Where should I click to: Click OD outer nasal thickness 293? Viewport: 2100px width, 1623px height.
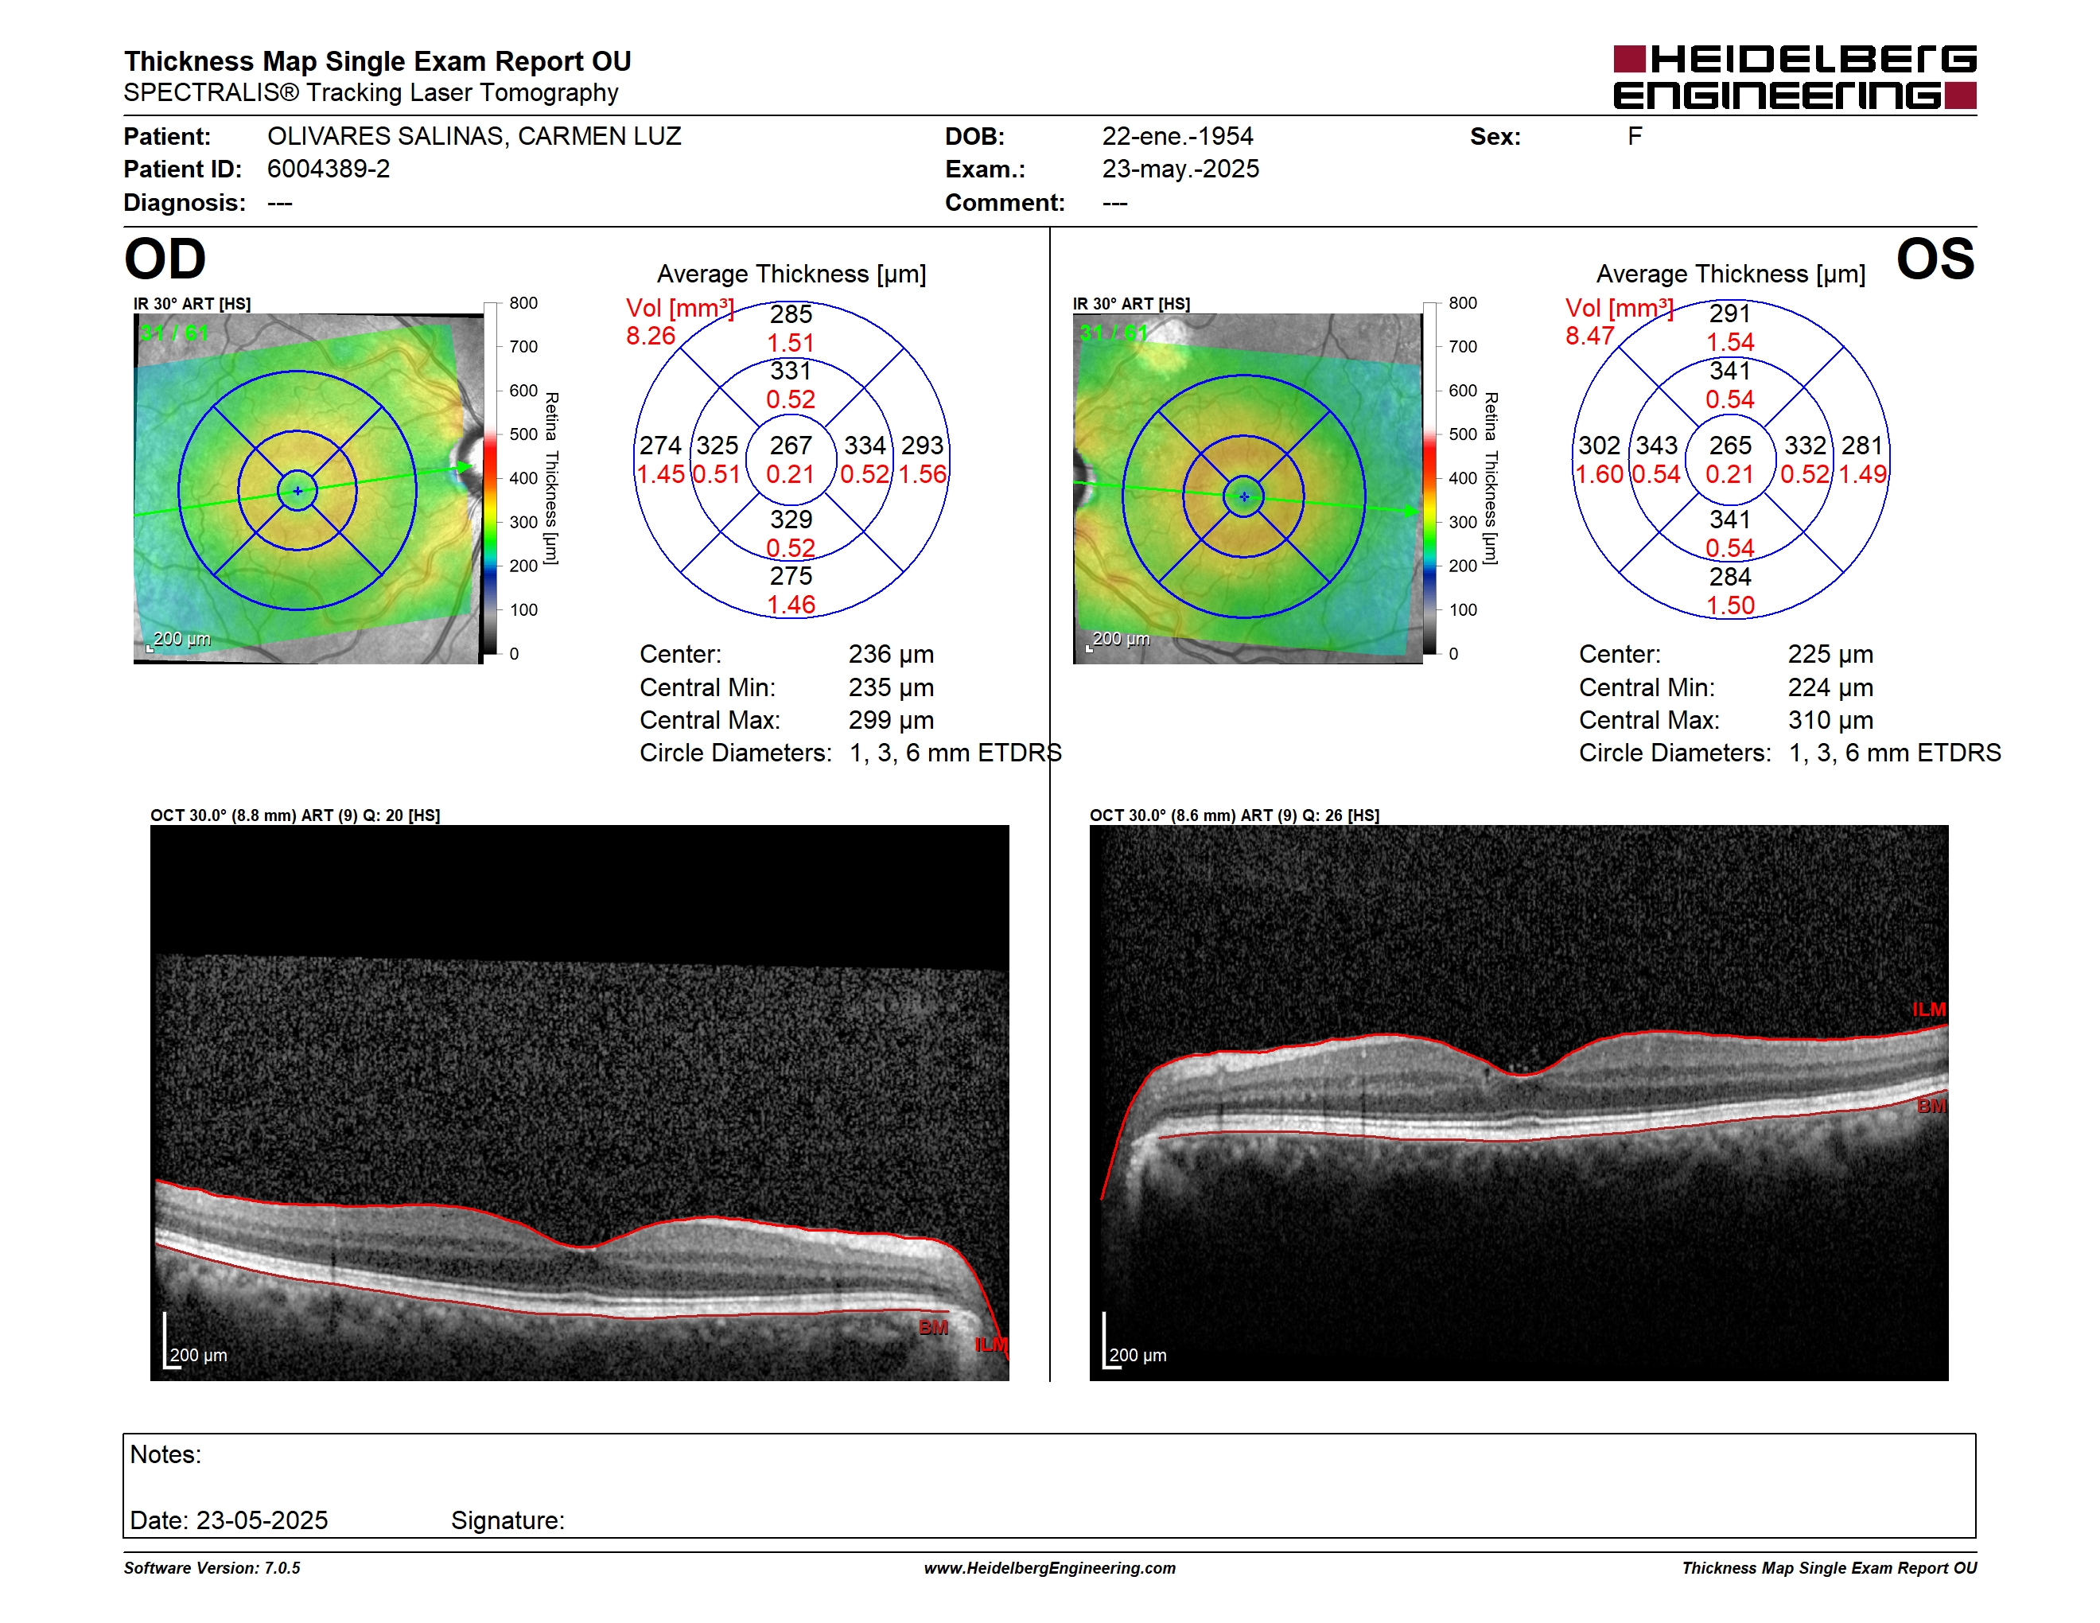point(922,446)
